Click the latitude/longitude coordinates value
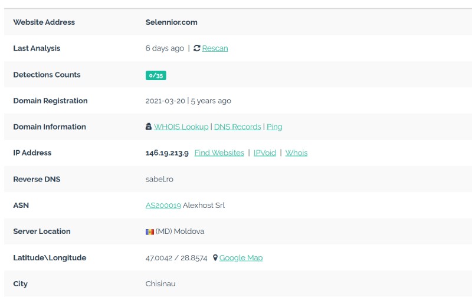This screenshot has width=472, height=301. 176,257
